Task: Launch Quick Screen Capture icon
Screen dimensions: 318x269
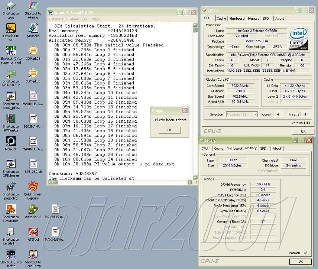Action: (33, 191)
